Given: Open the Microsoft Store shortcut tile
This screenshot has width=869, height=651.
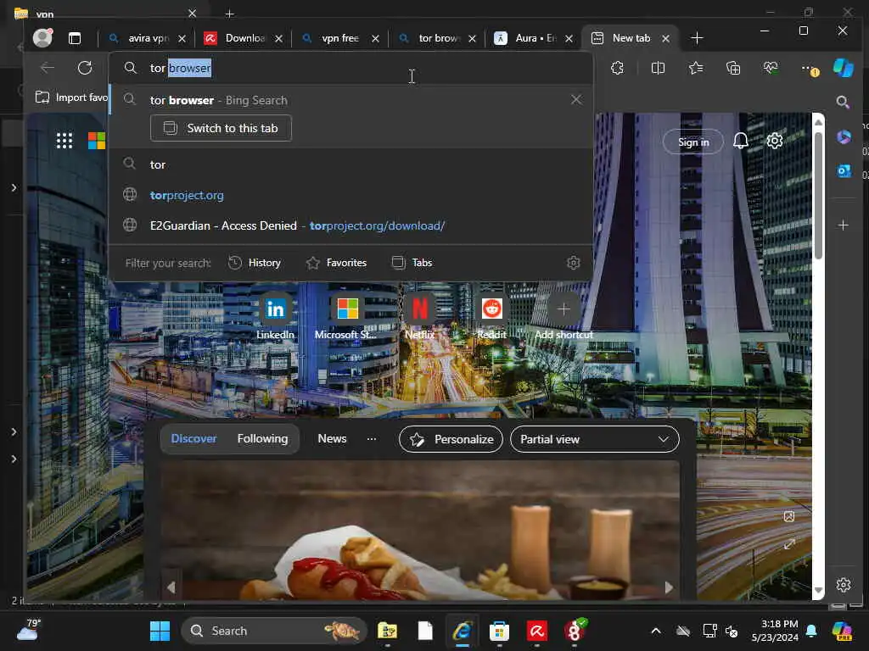Looking at the screenshot, I should [347, 317].
